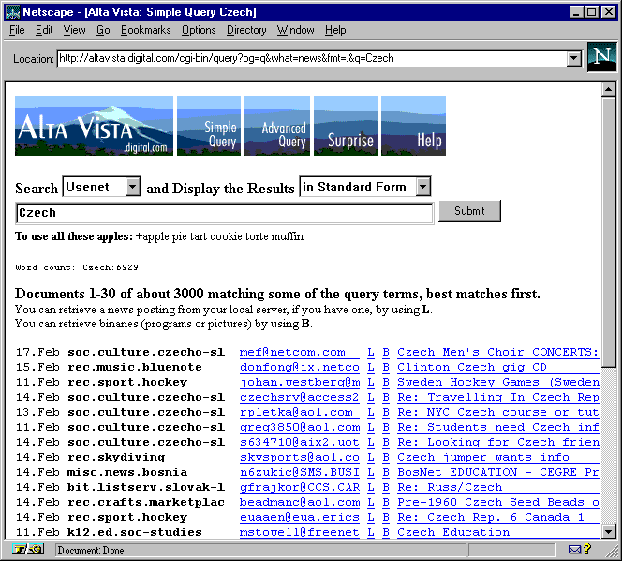Viewport: 622px width, 561px height.
Task: Click the bit.listserv.slovak-l newsgroup text
Action: point(145,488)
